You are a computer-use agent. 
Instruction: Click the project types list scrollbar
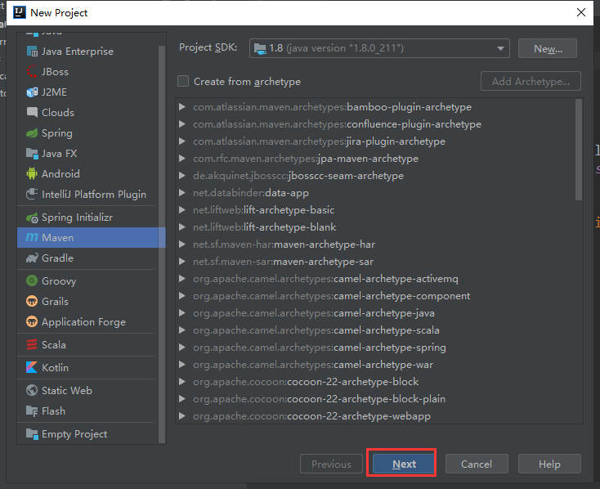click(x=162, y=244)
